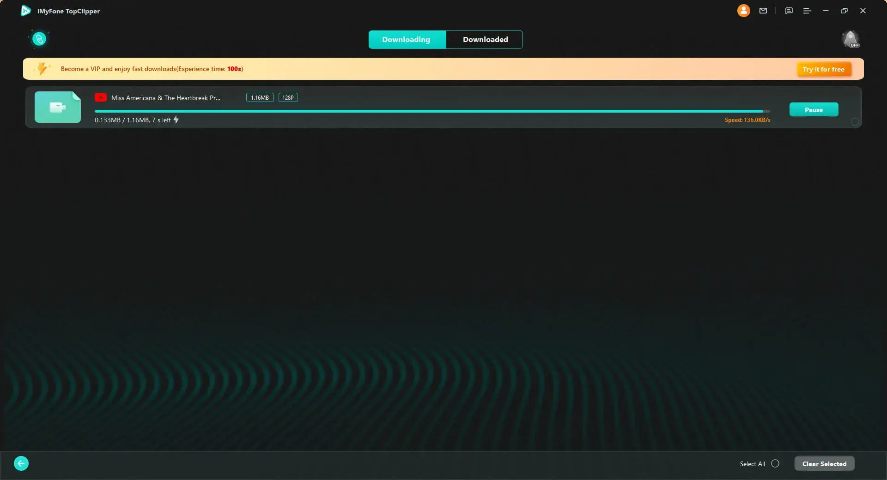Click the YouTube source icon on download
This screenshot has width=887, height=480.
[x=101, y=97]
